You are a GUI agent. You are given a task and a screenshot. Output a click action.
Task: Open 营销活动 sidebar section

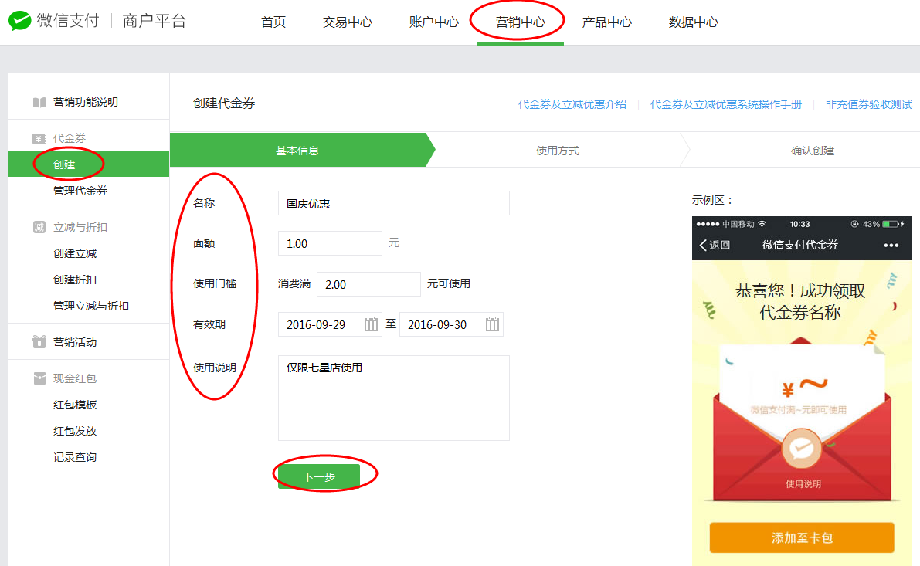pos(75,342)
